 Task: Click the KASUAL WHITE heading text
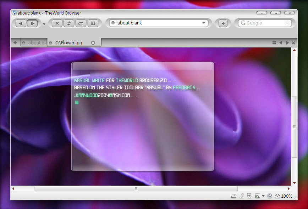[89, 80]
